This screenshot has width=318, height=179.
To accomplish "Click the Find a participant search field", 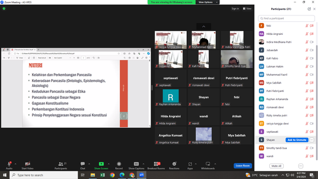I will tap(286, 18).
